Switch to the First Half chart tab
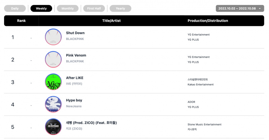 (94, 8)
